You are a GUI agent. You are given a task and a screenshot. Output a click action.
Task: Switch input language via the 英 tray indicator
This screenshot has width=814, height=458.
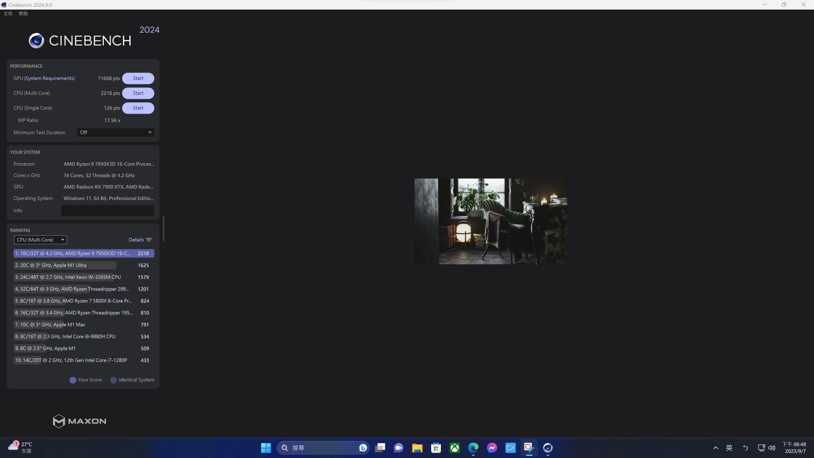tap(730, 447)
